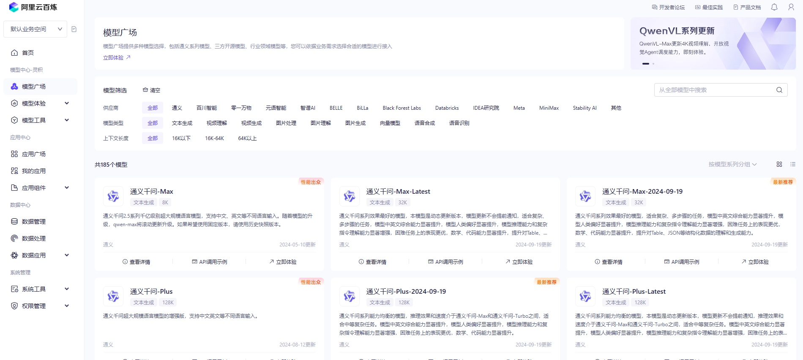Image resolution: width=803 pixels, height=360 pixels.
Task: Switch to grid card view icon
Action: coord(779,164)
